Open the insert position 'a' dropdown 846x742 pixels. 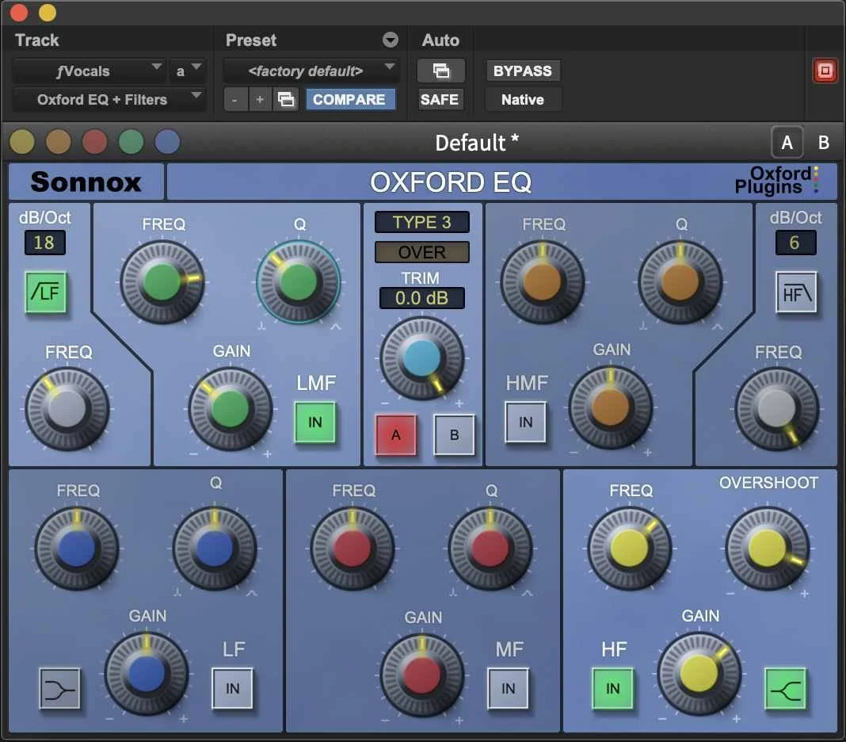click(188, 71)
